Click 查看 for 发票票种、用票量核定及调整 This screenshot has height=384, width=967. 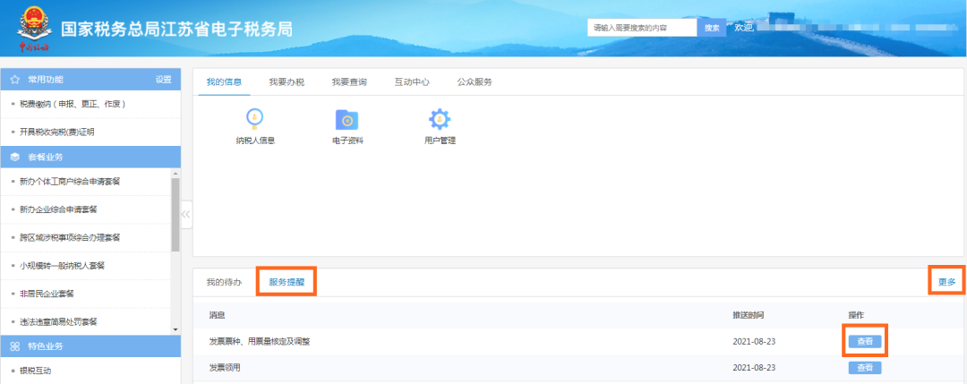(x=865, y=341)
